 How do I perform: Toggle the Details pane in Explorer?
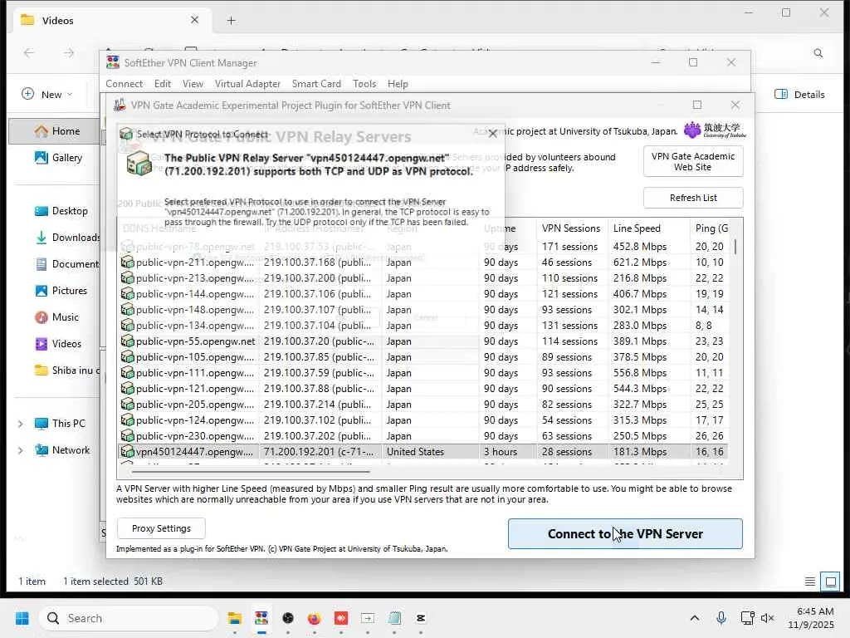click(799, 95)
